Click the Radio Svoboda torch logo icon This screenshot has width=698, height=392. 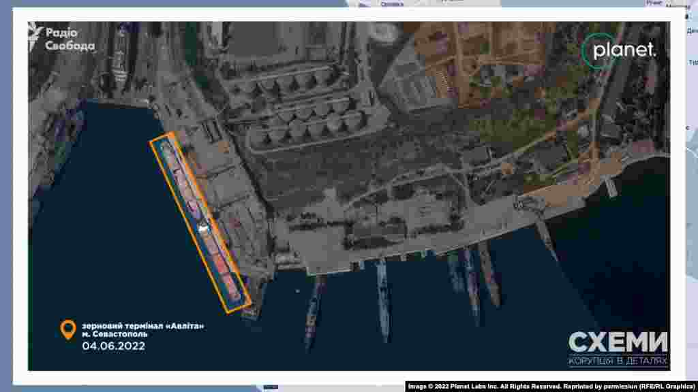tap(36, 37)
